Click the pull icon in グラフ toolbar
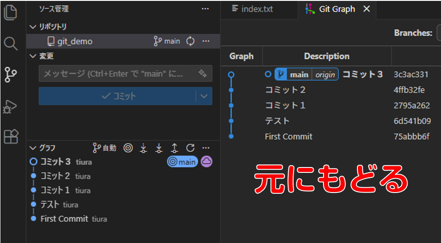 tap(159, 148)
